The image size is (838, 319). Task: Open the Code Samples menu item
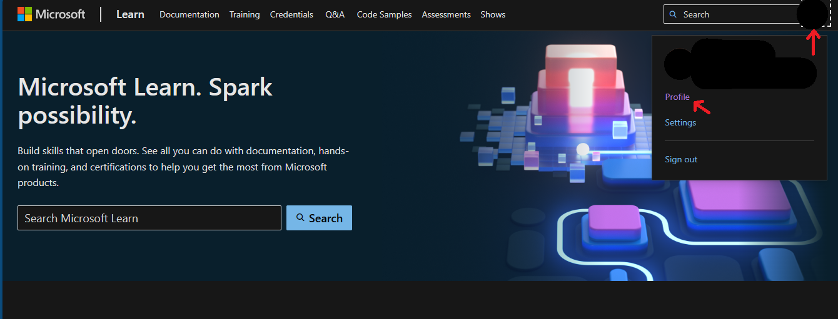tap(385, 14)
